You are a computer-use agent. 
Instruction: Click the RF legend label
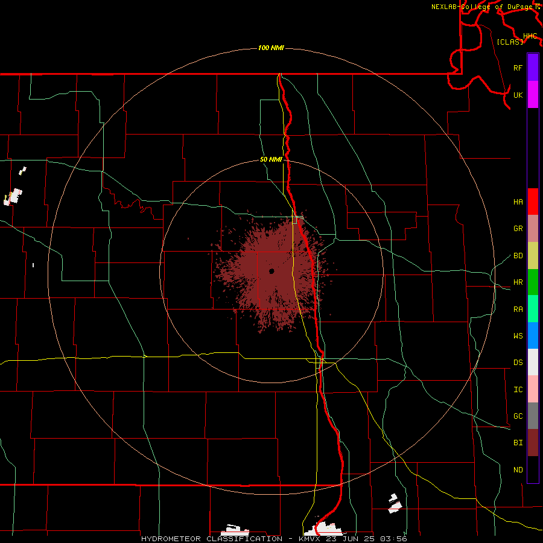coord(518,68)
